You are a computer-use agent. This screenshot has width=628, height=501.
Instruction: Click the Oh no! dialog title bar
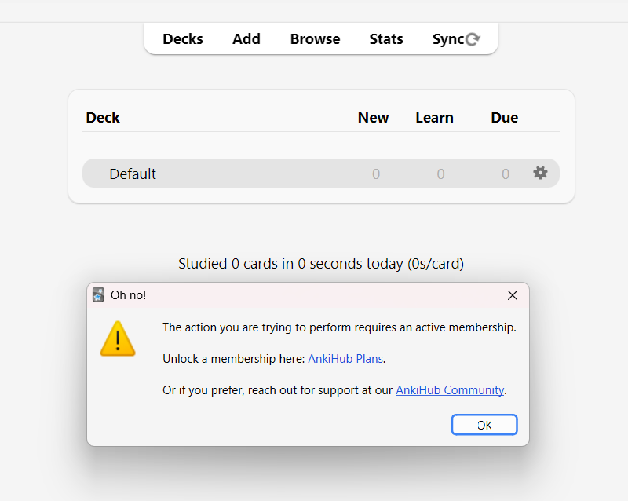point(308,295)
